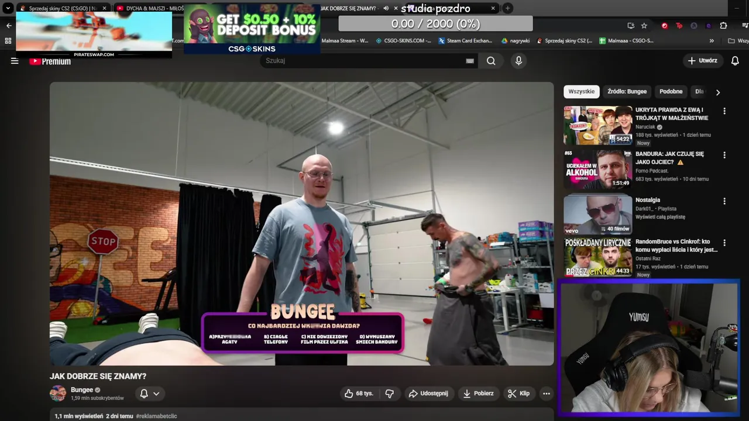Open the apps grid in bookmarks bar
This screenshot has height=421, width=749.
[8, 41]
